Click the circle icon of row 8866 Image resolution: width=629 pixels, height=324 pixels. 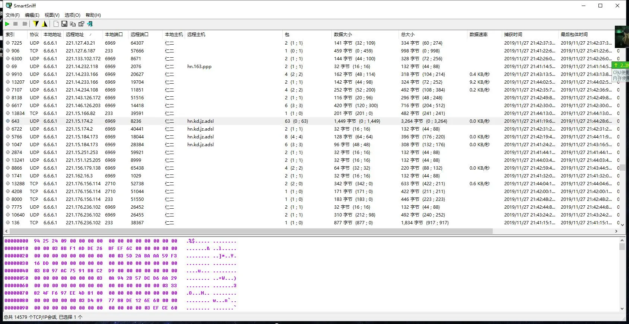8,168
